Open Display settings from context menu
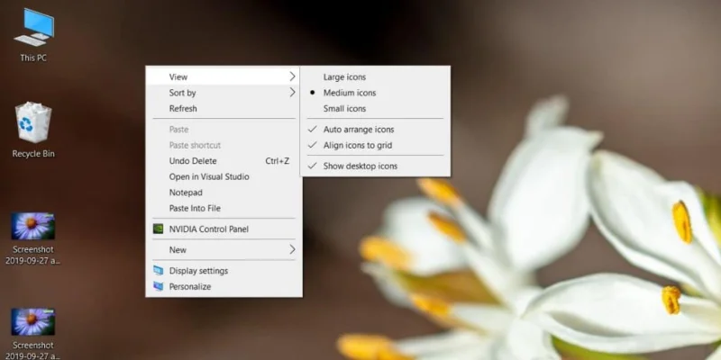The width and height of the screenshot is (721, 360). (224, 271)
